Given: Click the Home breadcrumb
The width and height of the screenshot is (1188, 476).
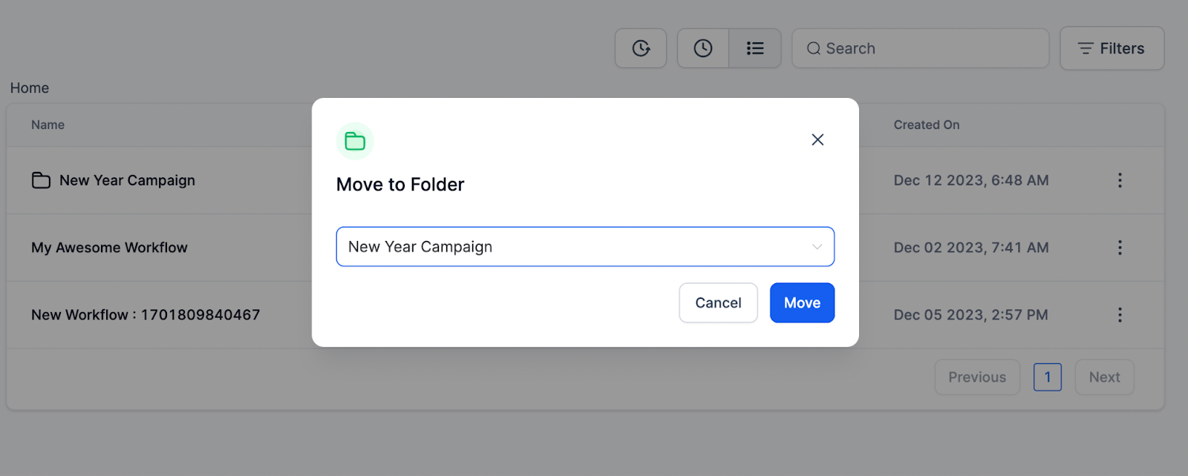Looking at the screenshot, I should point(30,87).
